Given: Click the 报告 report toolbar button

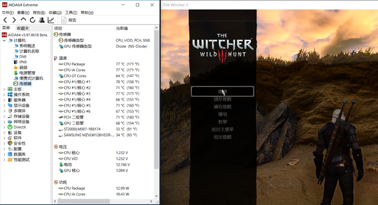Looking at the screenshot, I should (x=69, y=20).
